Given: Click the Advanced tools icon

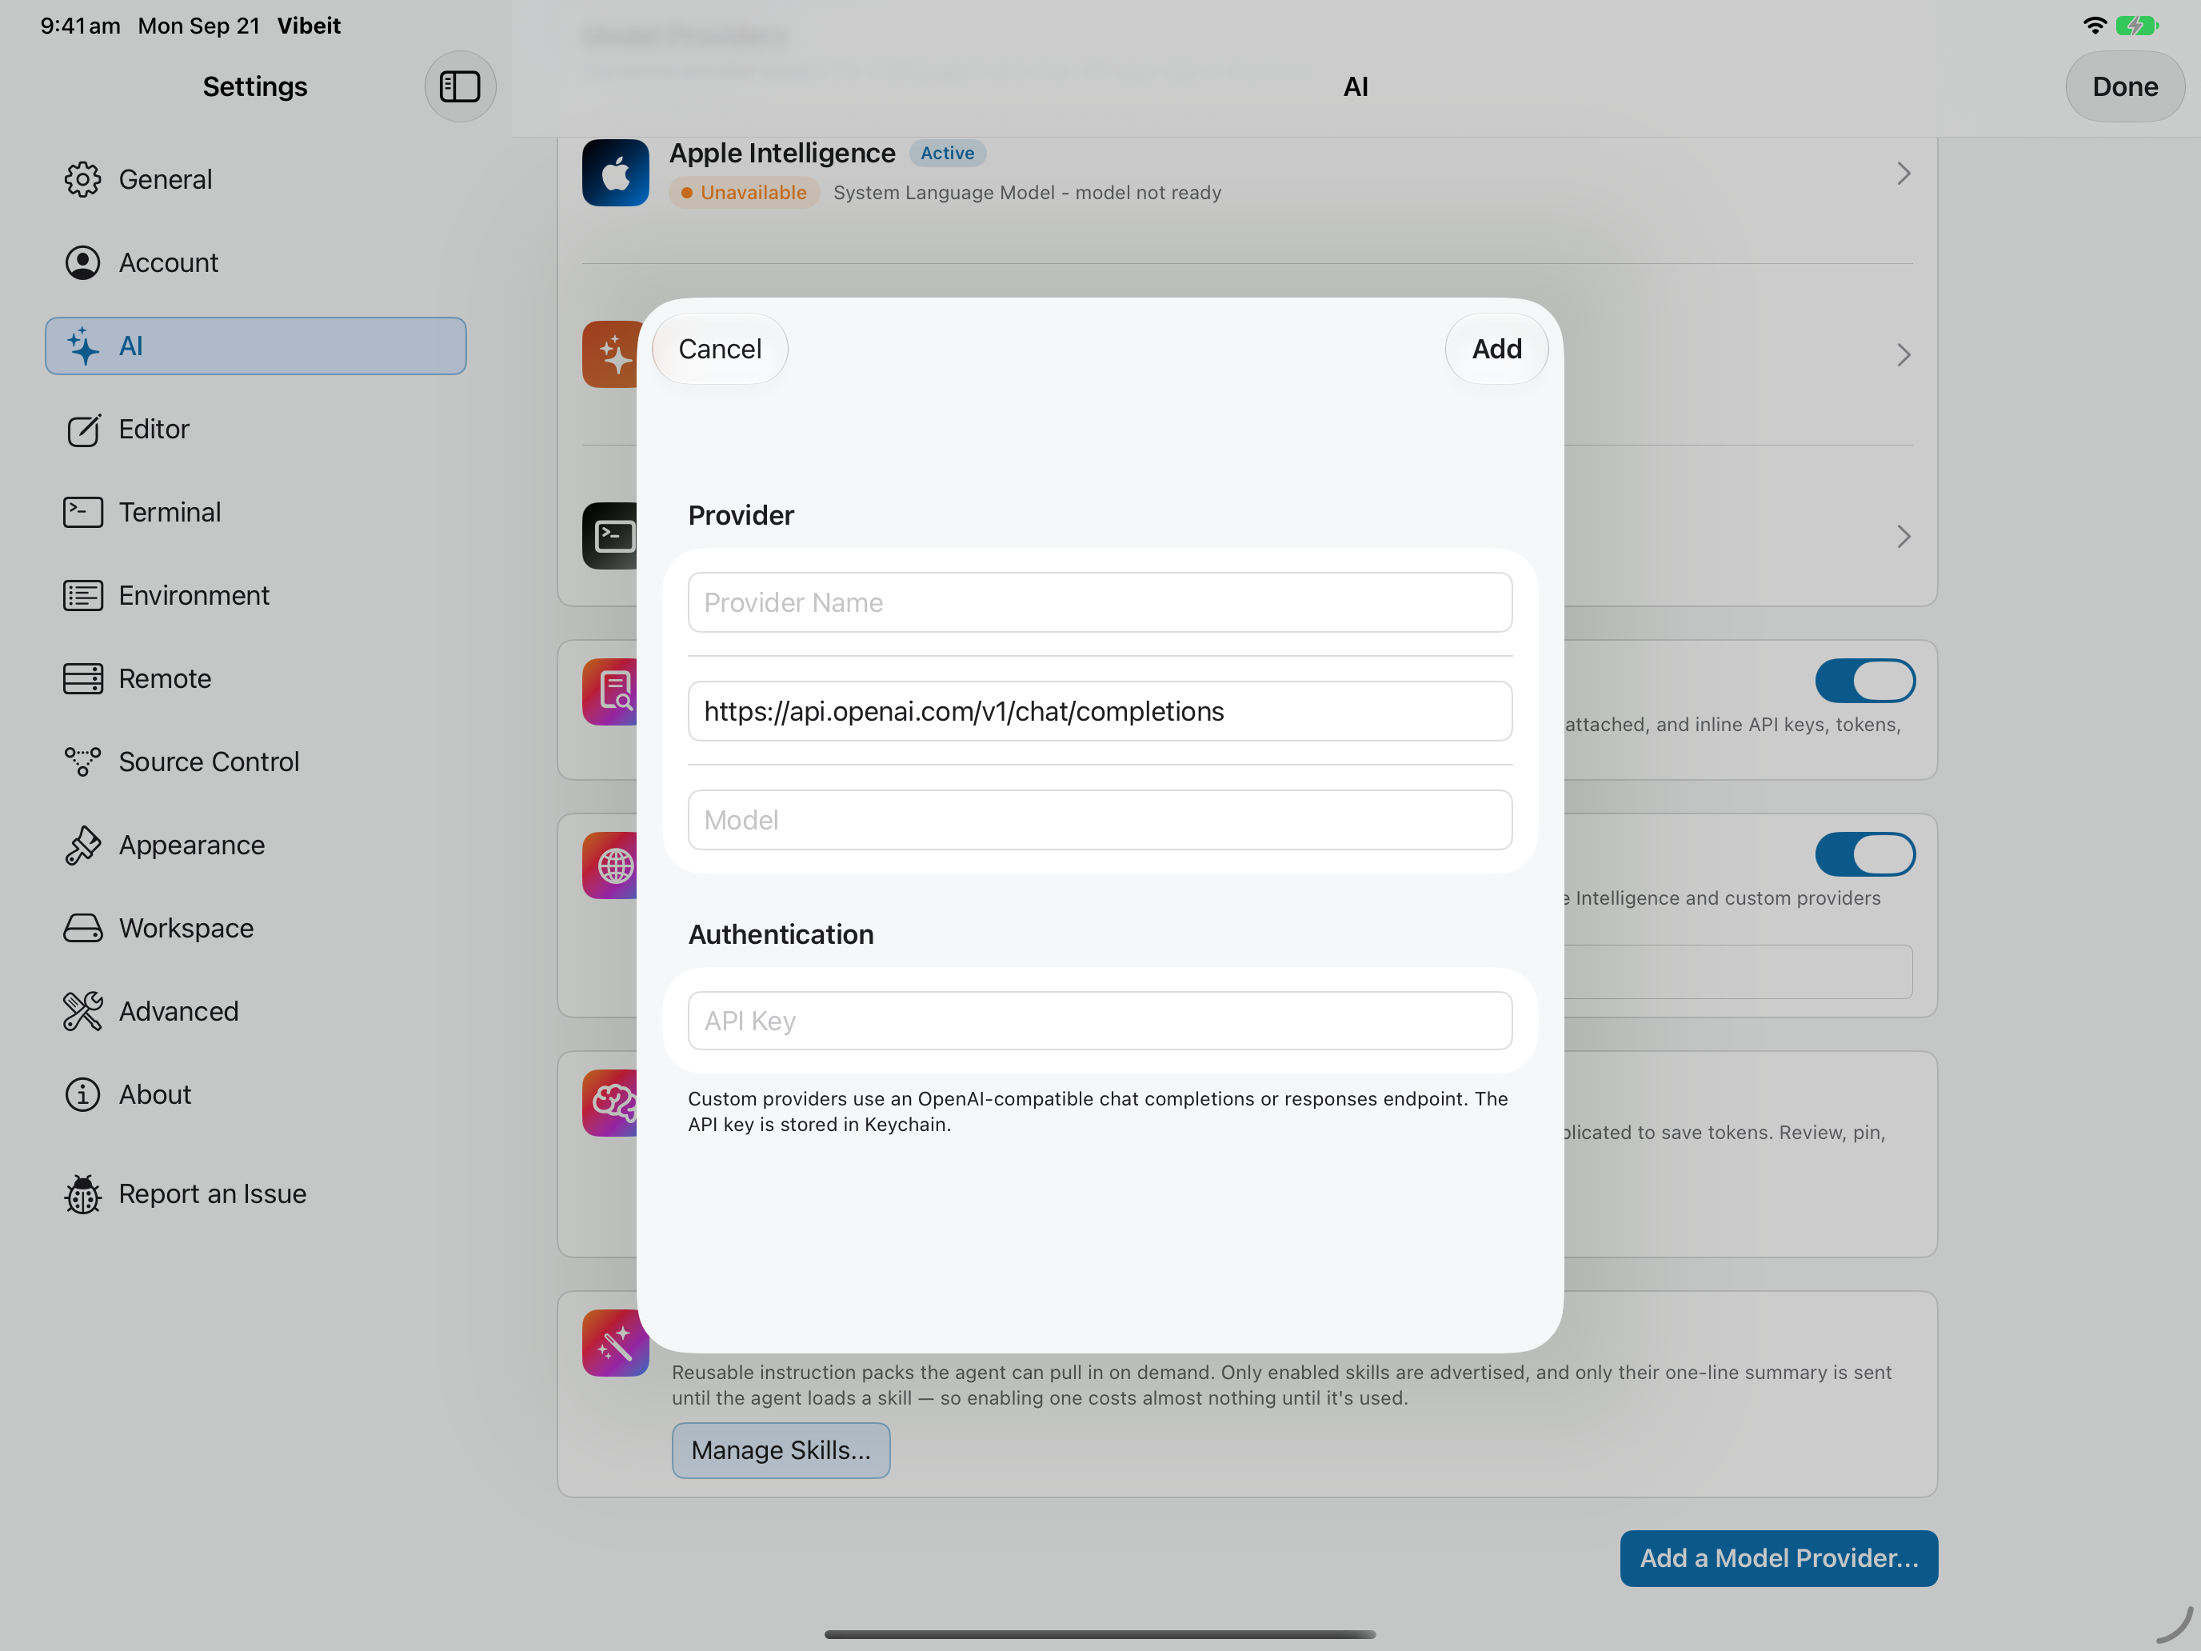Looking at the screenshot, I should [82, 1011].
